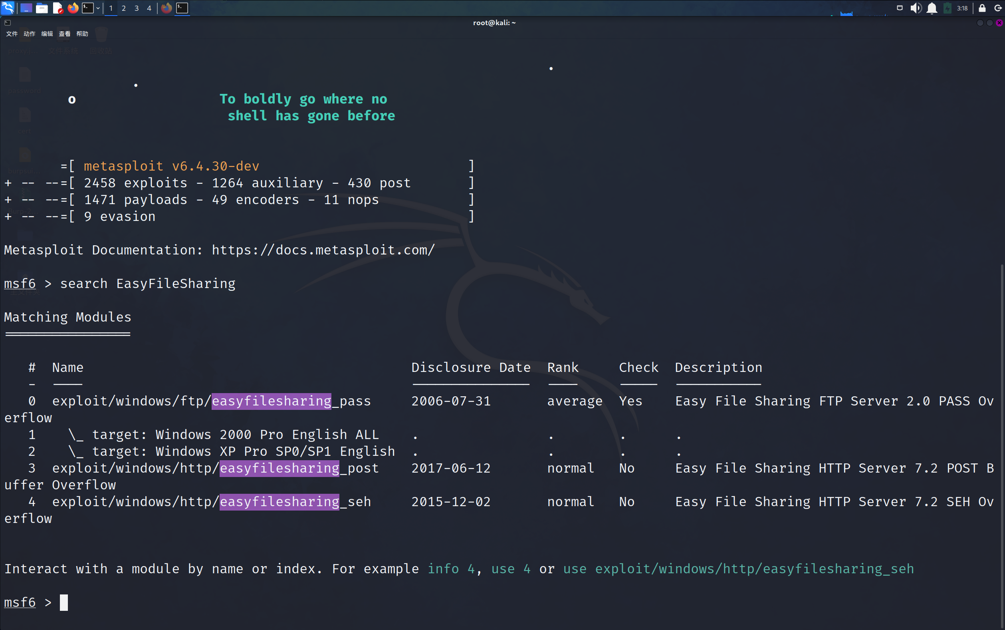Screen dimensions: 1005x630
Task: Switch to workspace 4
Action: 149,8
